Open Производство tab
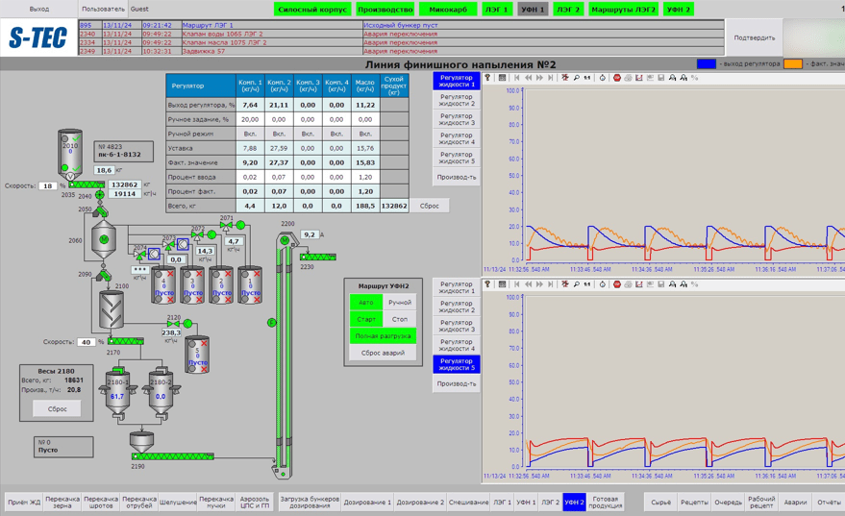The width and height of the screenshot is (845, 516). click(x=385, y=10)
